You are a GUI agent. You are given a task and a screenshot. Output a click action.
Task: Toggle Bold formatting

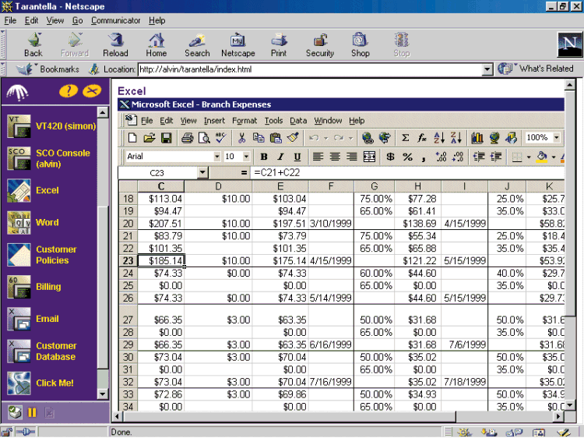pyautogui.click(x=264, y=157)
